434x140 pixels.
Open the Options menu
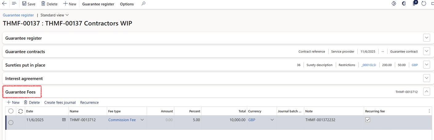pyautogui.click(x=127, y=4)
